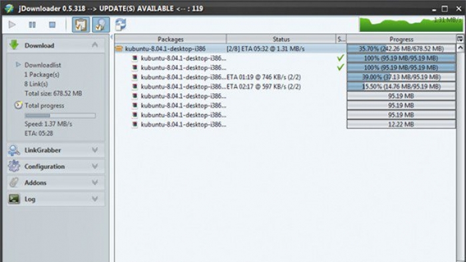Click the sidebar total progress bar
This screenshot has width=466, height=262.
point(61,116)
